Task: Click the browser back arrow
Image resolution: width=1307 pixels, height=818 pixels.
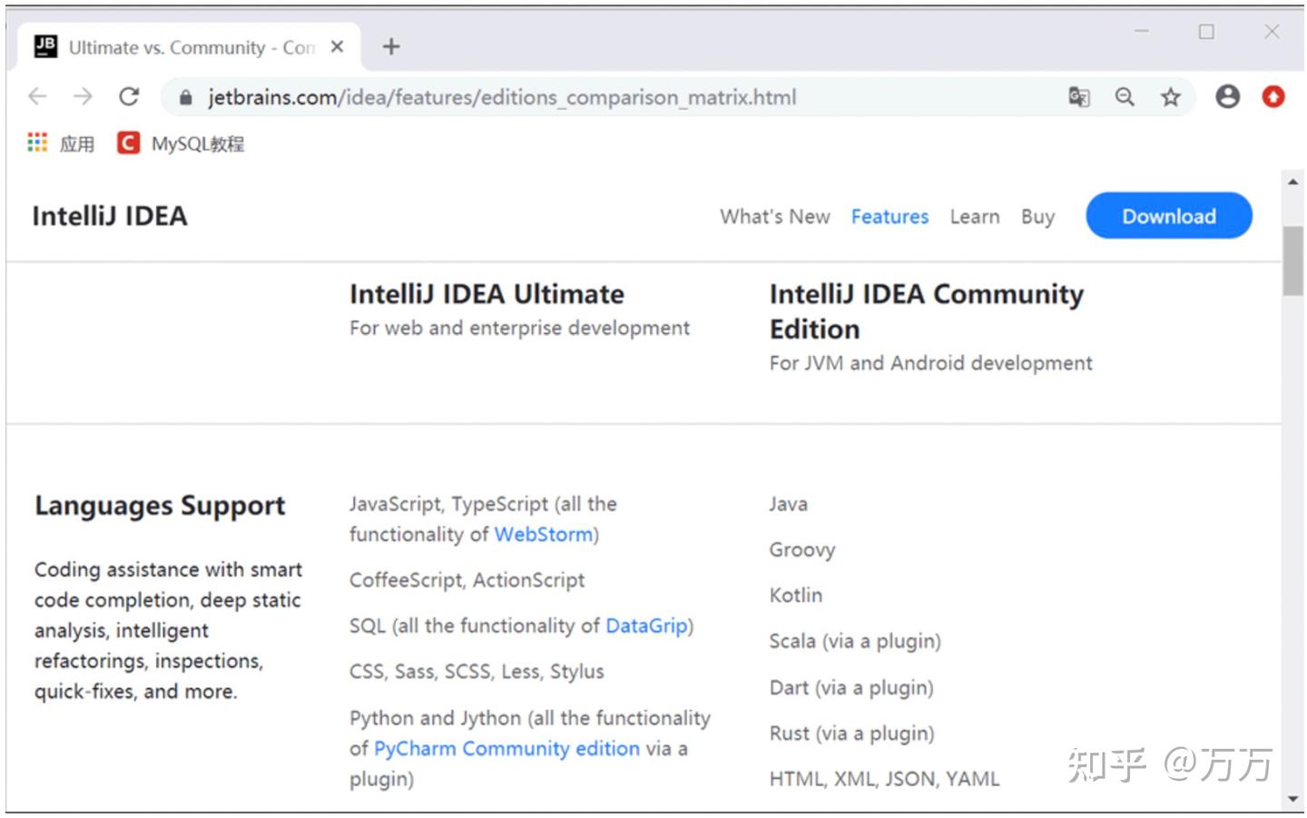Action: click(x=37, y=96)
